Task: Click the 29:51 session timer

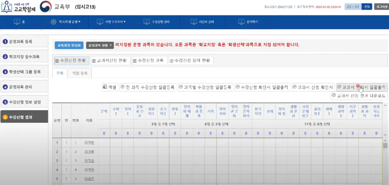Action: click(353, 6)
